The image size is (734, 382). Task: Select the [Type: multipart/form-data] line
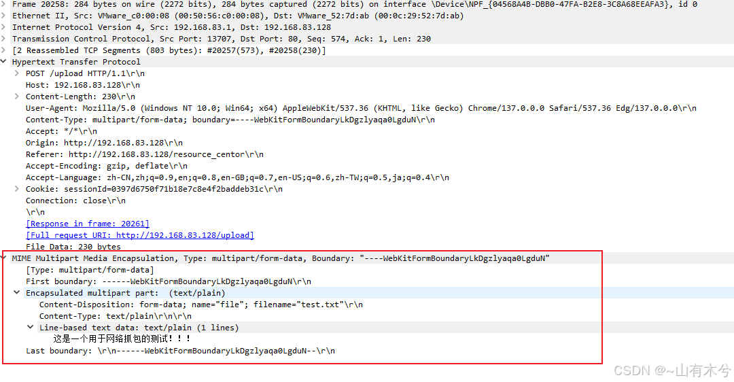90,270
